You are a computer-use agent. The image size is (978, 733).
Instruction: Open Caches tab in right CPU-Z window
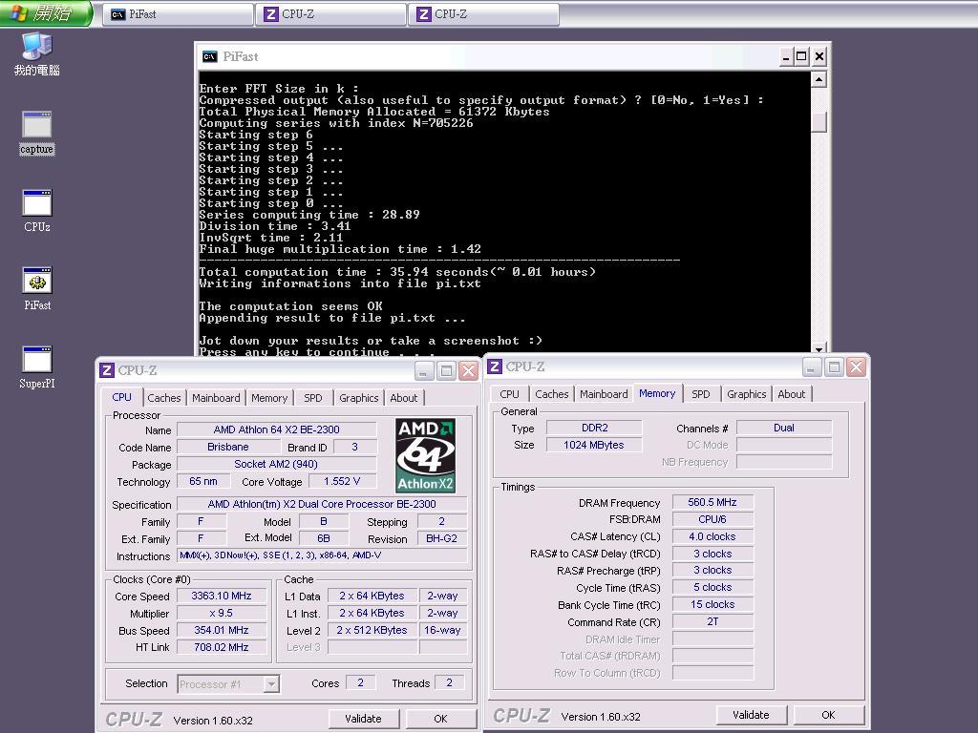pos(552,394)
